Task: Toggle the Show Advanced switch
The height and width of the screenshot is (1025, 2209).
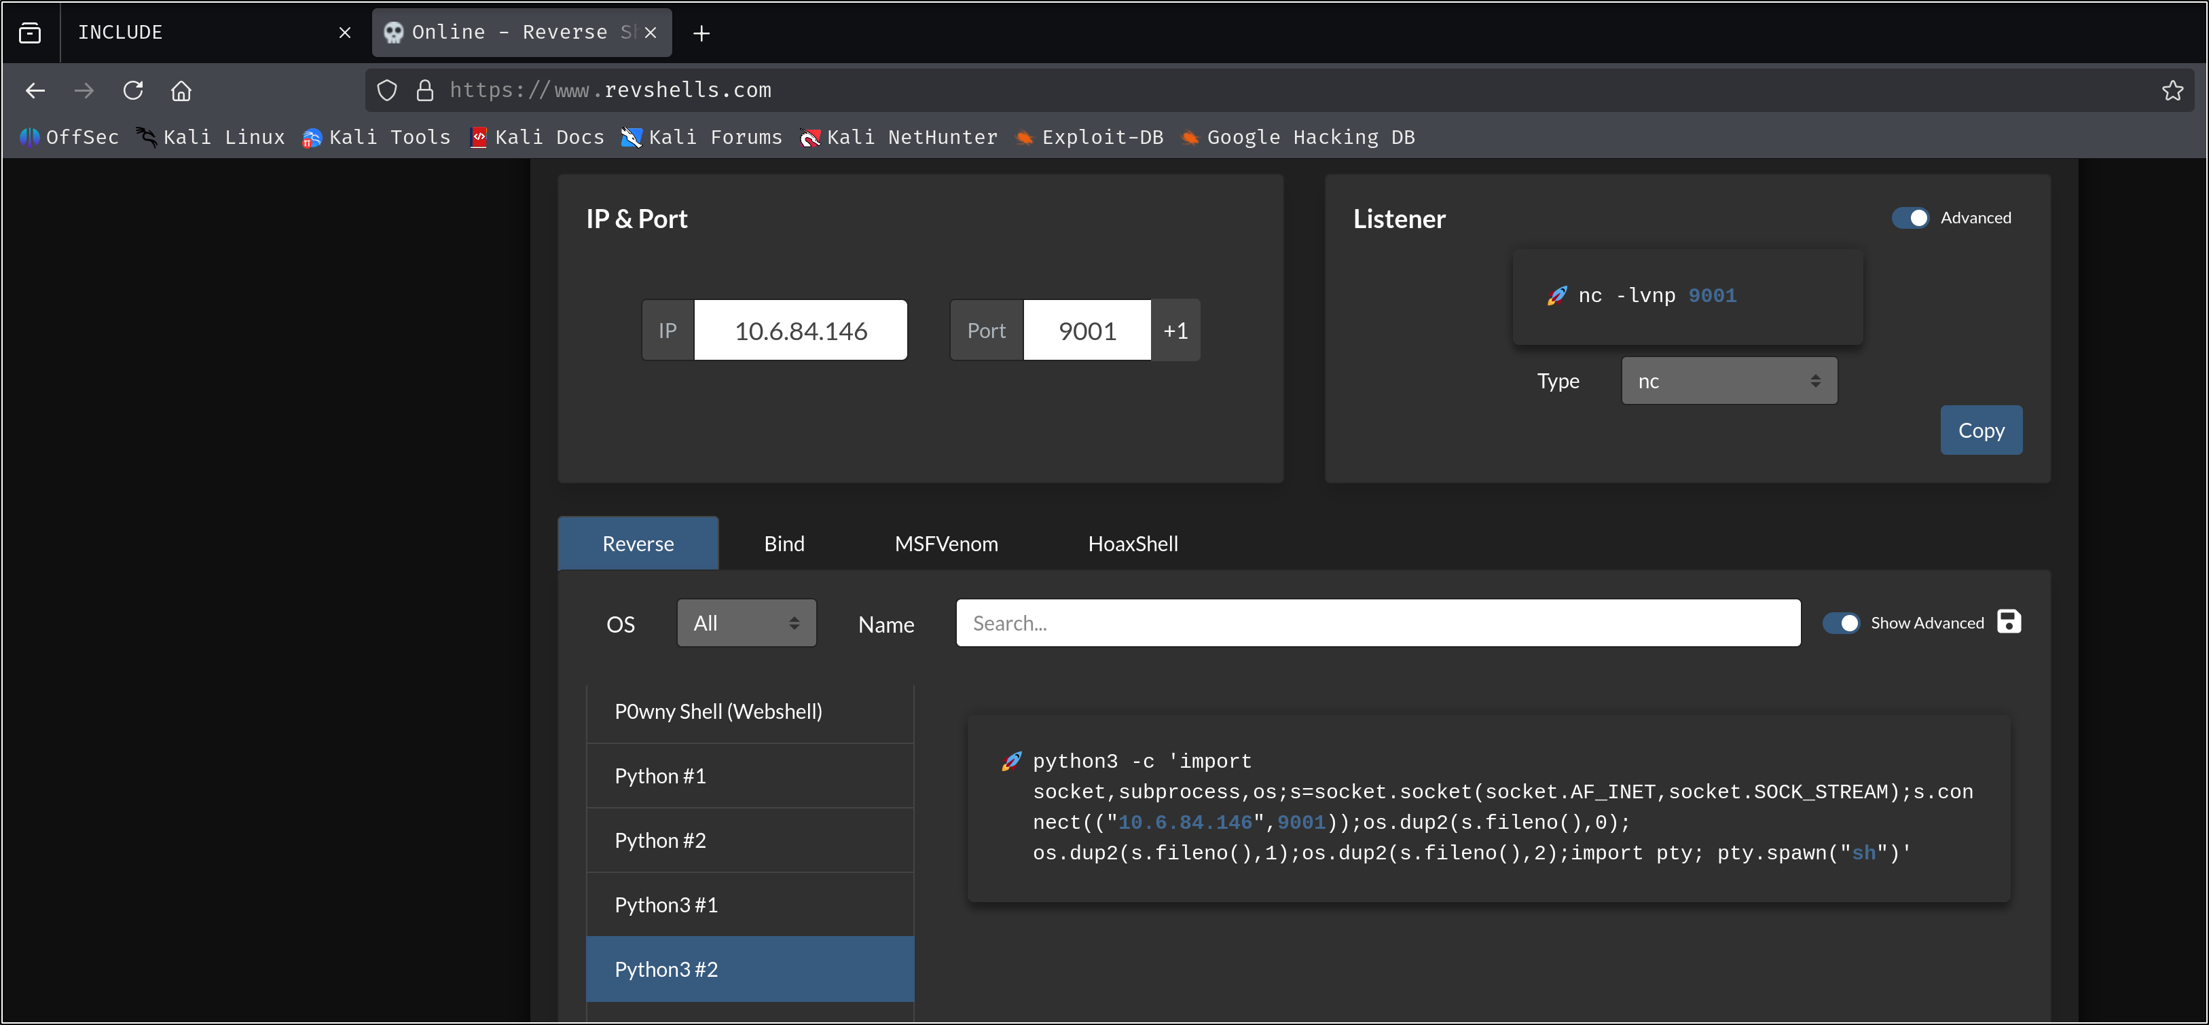Action: 1840,623
